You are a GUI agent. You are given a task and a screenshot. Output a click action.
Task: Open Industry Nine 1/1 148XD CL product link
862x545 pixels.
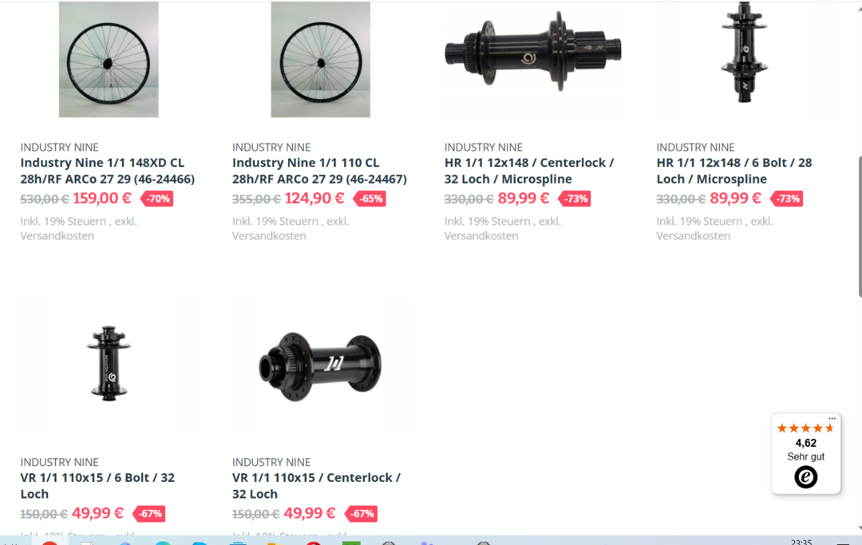(x=108, y=171)
